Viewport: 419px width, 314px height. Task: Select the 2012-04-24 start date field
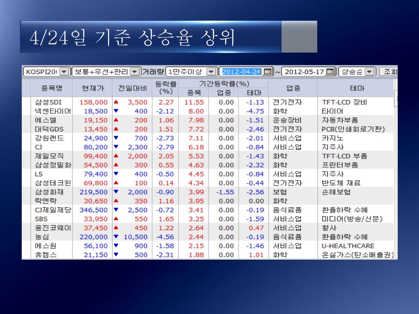click(x=241, y=72)
